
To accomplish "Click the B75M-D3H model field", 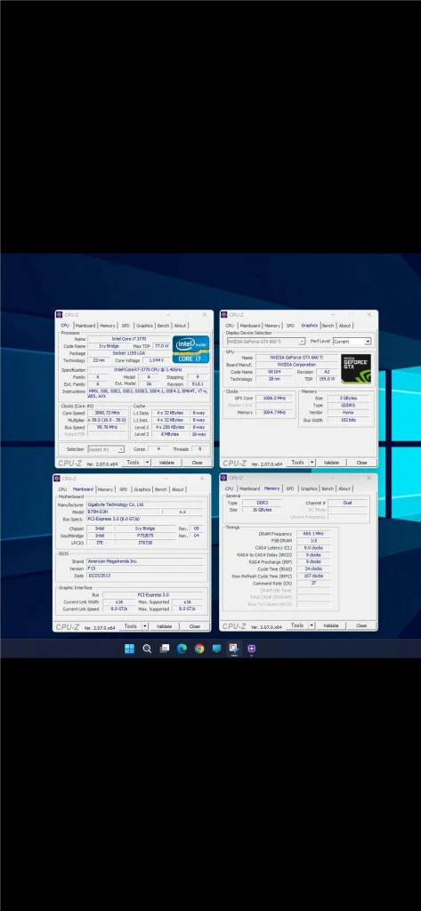I will (x=123, y=512).
